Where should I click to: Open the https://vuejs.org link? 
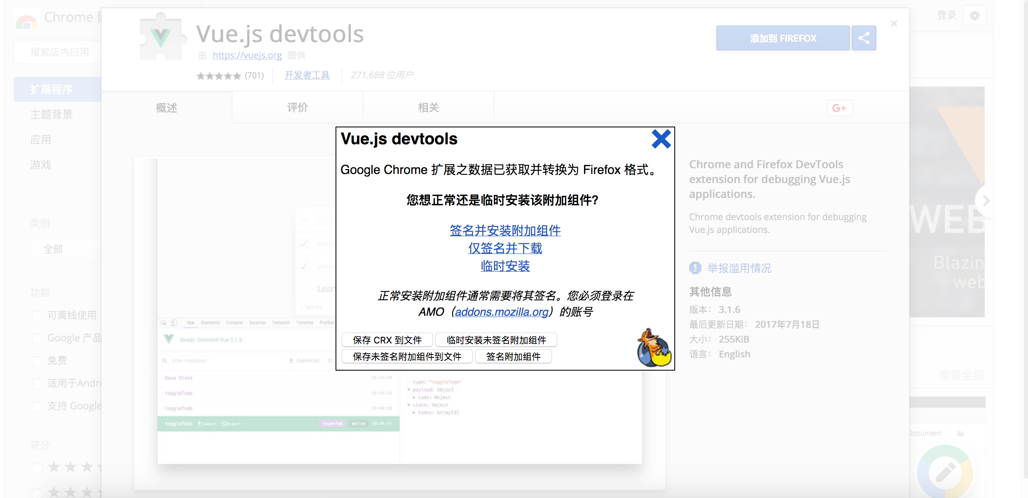247,55
